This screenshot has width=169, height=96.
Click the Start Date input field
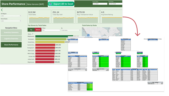100,4
